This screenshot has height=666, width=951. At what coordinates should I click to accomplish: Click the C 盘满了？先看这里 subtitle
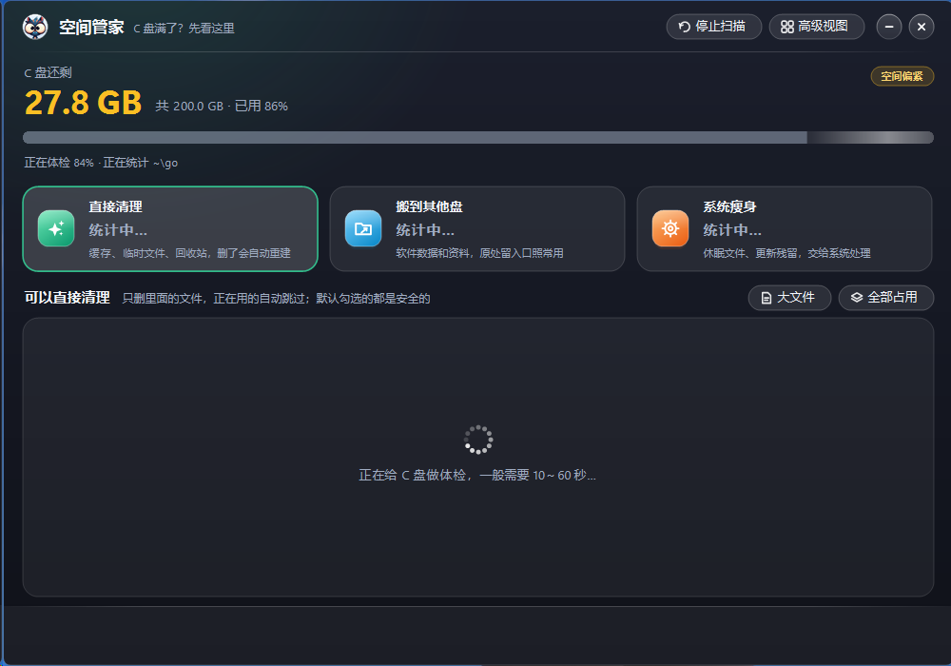point(184,29)
